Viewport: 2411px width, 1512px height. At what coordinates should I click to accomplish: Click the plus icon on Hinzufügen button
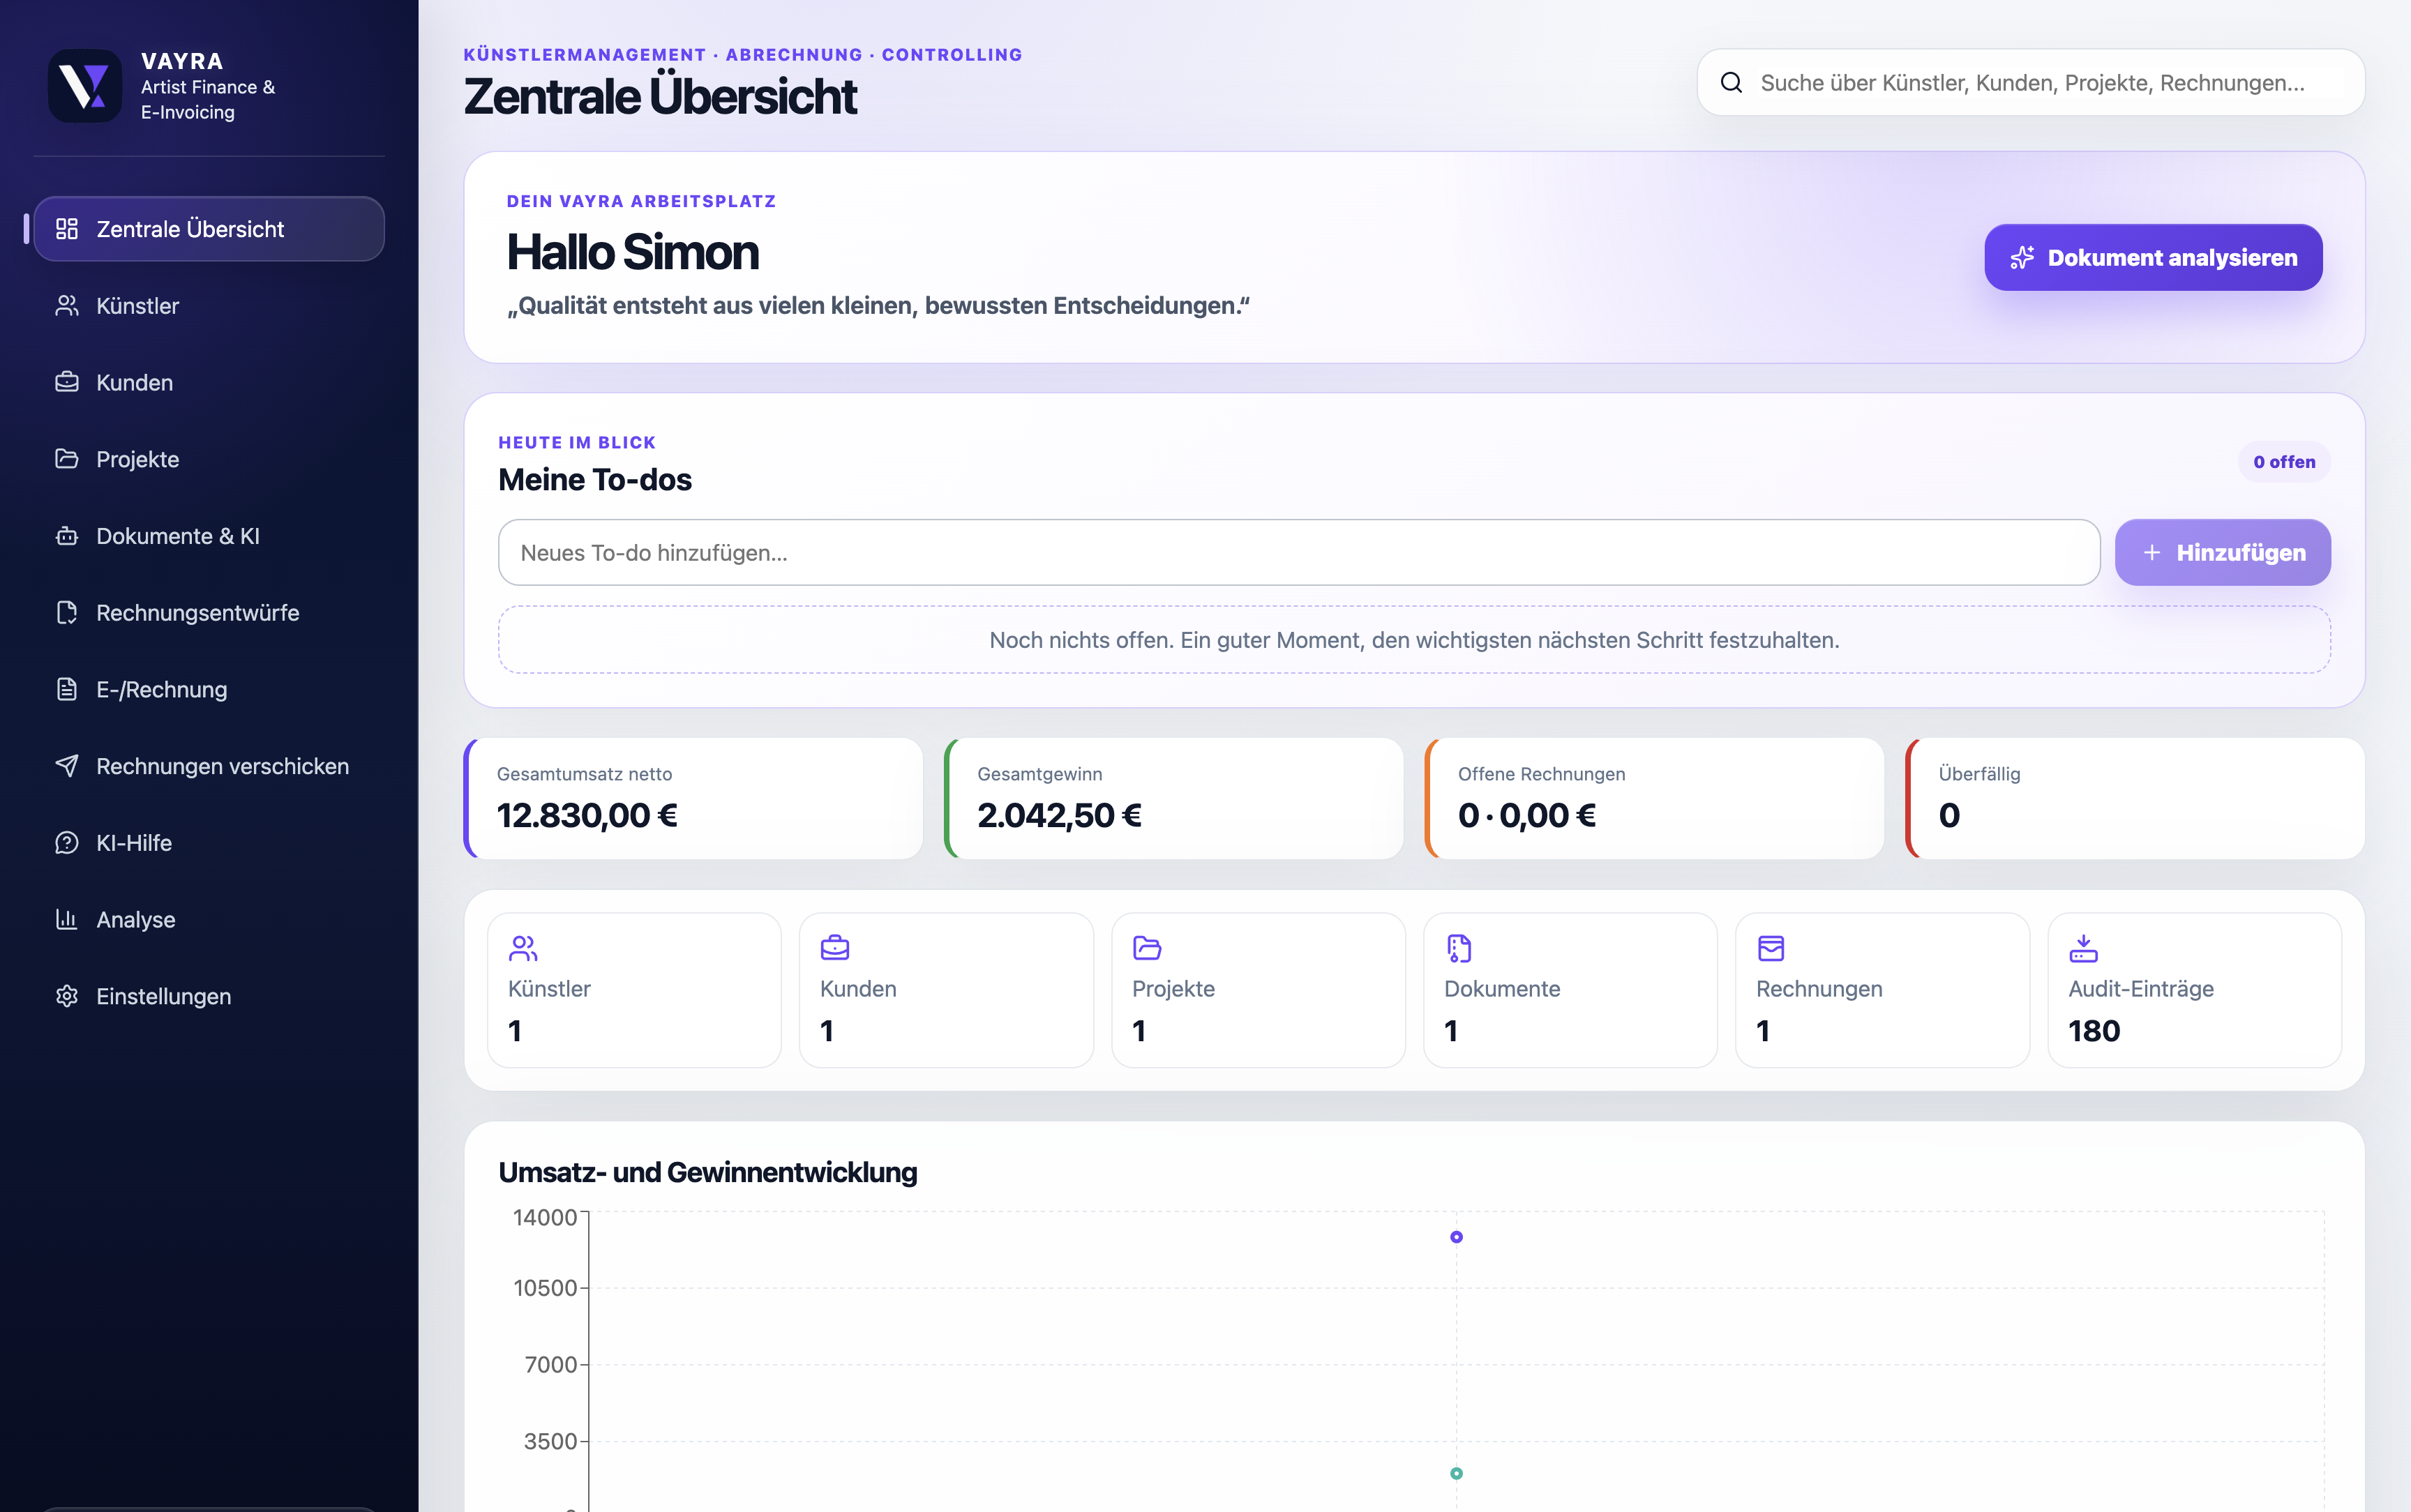click(2152, 553)
